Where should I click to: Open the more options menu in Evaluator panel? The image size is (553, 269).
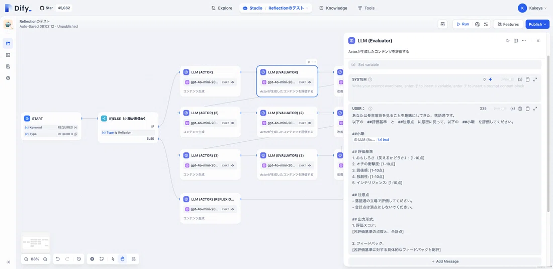524,41
